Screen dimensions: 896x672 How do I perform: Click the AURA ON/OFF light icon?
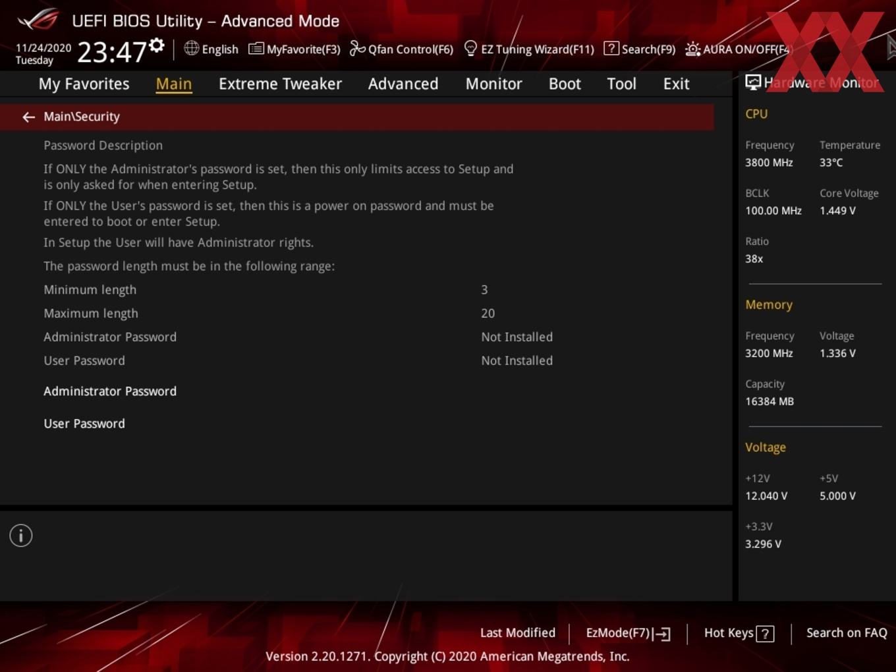(x=692, y=49)
